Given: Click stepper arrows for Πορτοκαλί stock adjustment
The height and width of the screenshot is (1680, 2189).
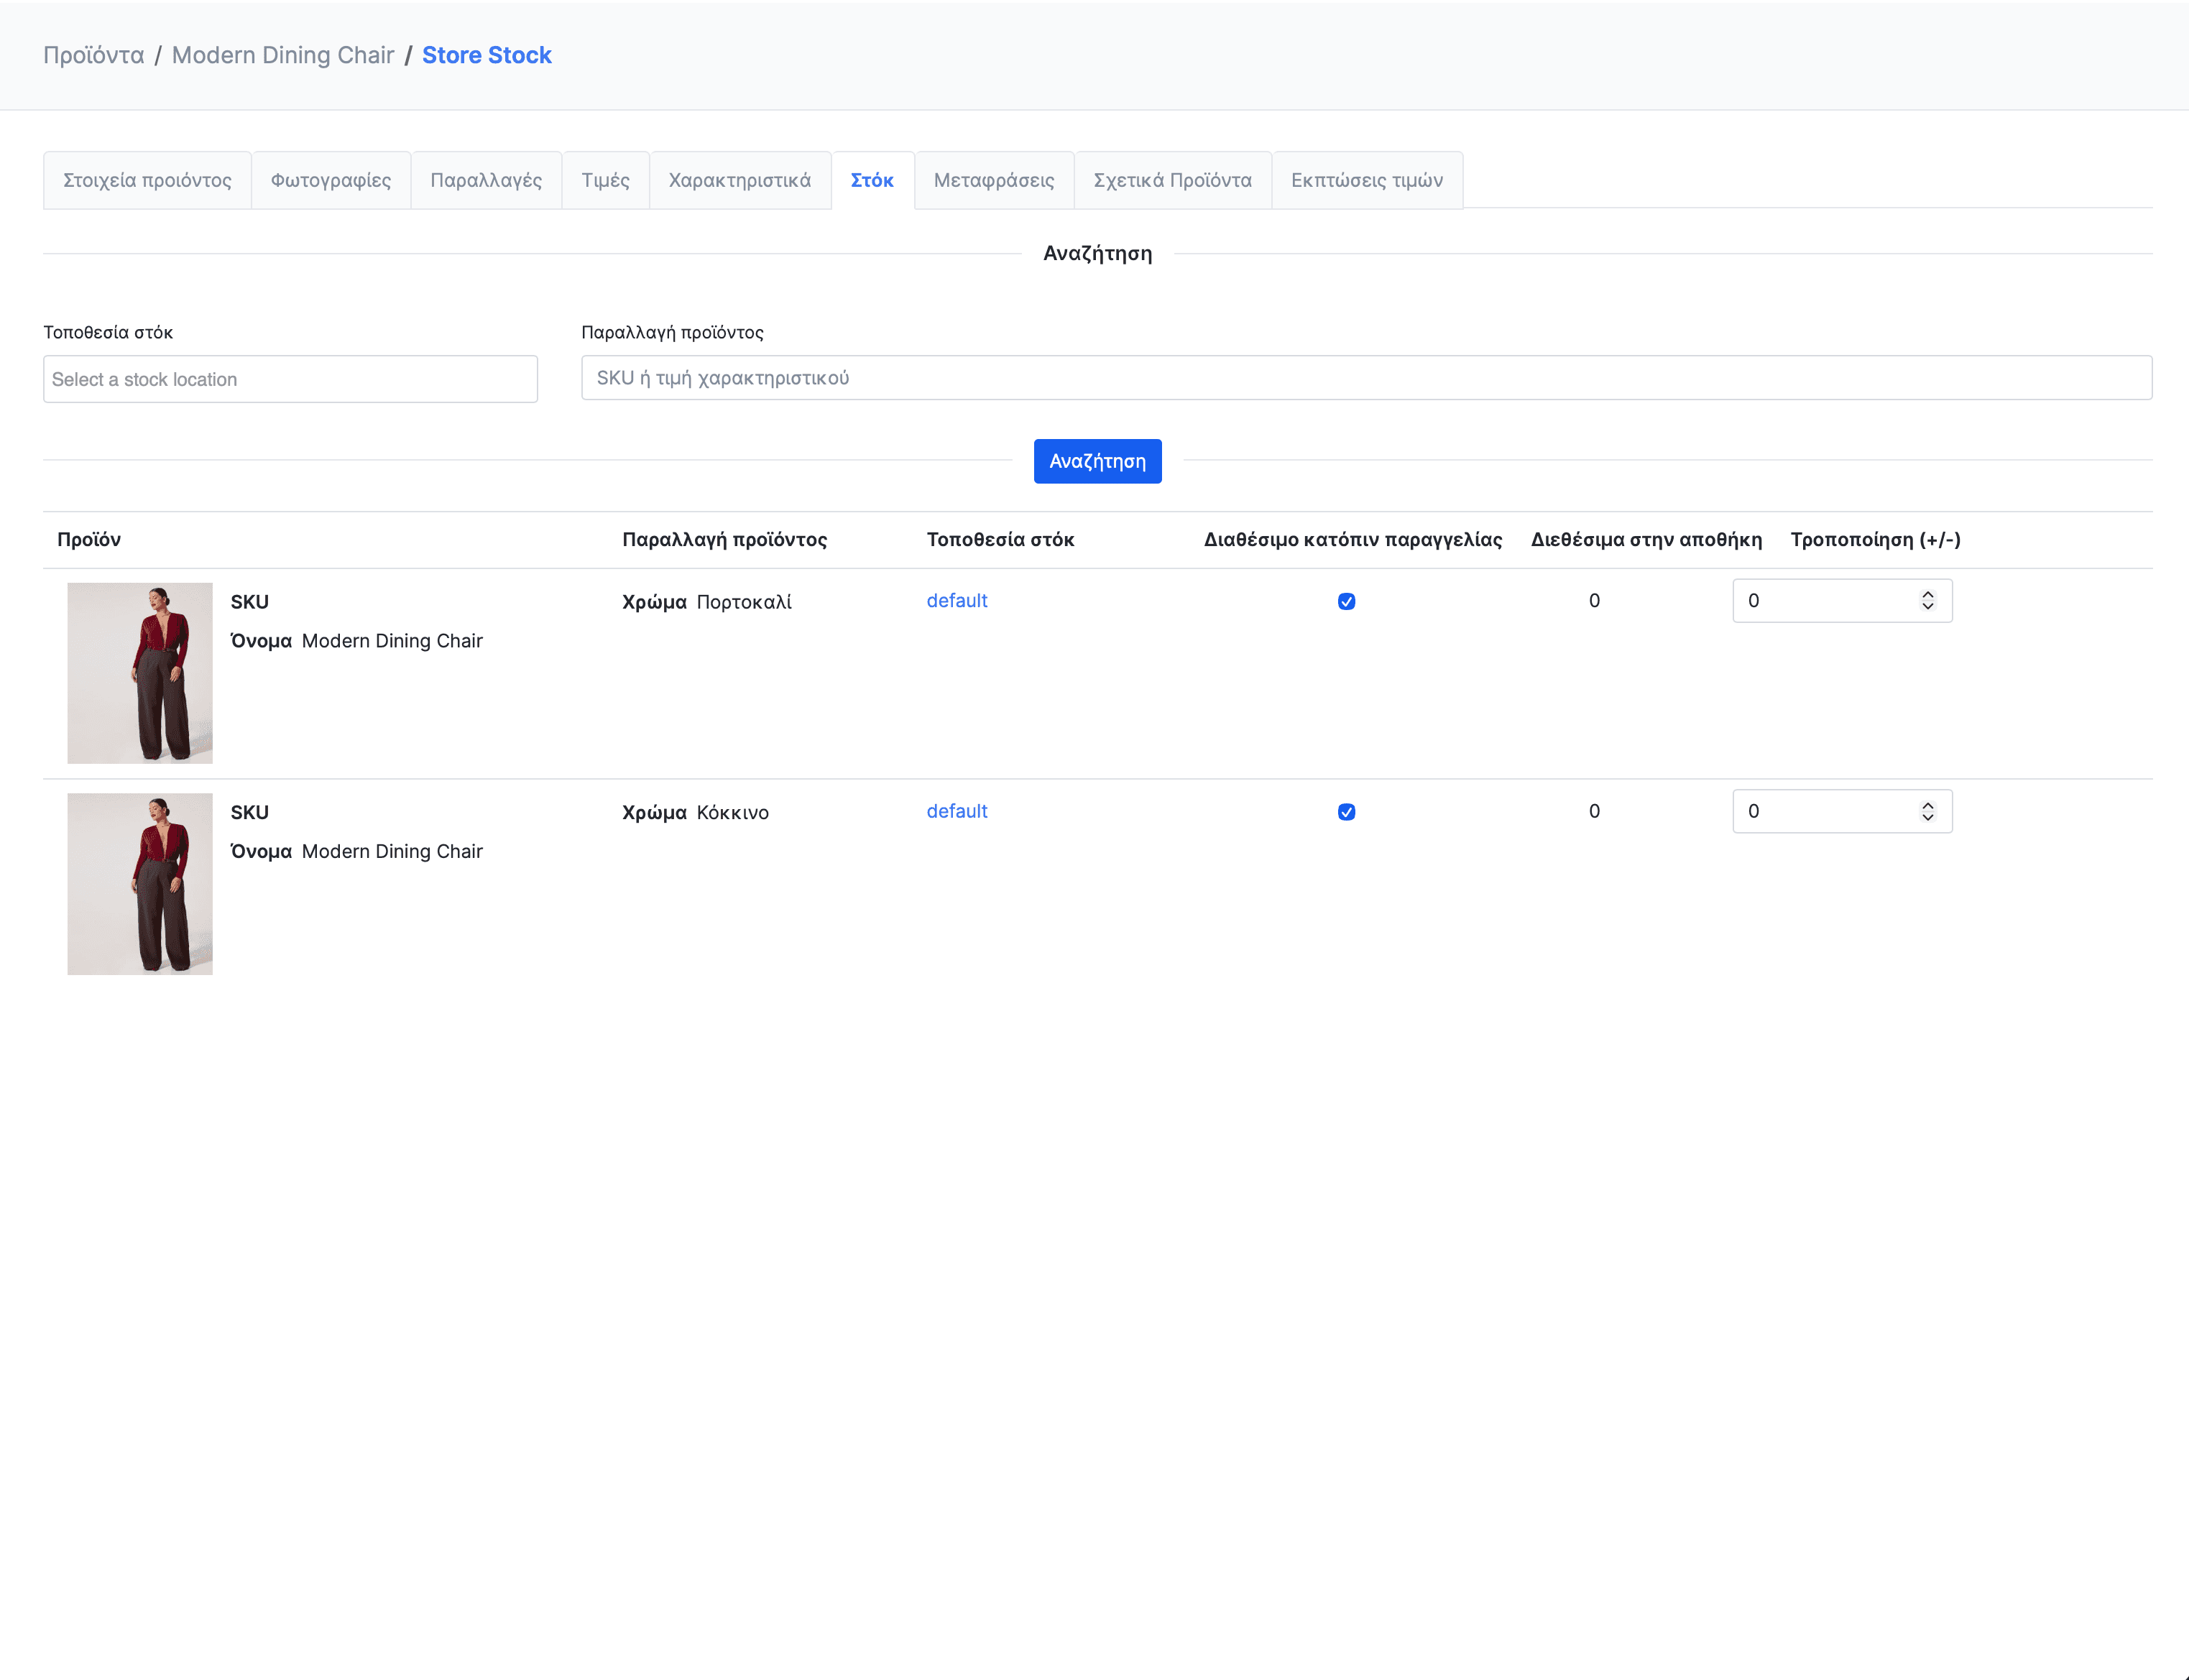Looking at the screenshot, I should [1927, 600].
